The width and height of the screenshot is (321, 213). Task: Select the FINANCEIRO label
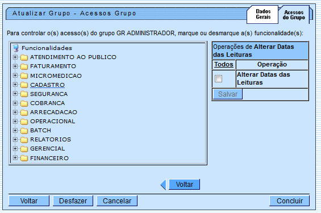click(x=49, y=158)
